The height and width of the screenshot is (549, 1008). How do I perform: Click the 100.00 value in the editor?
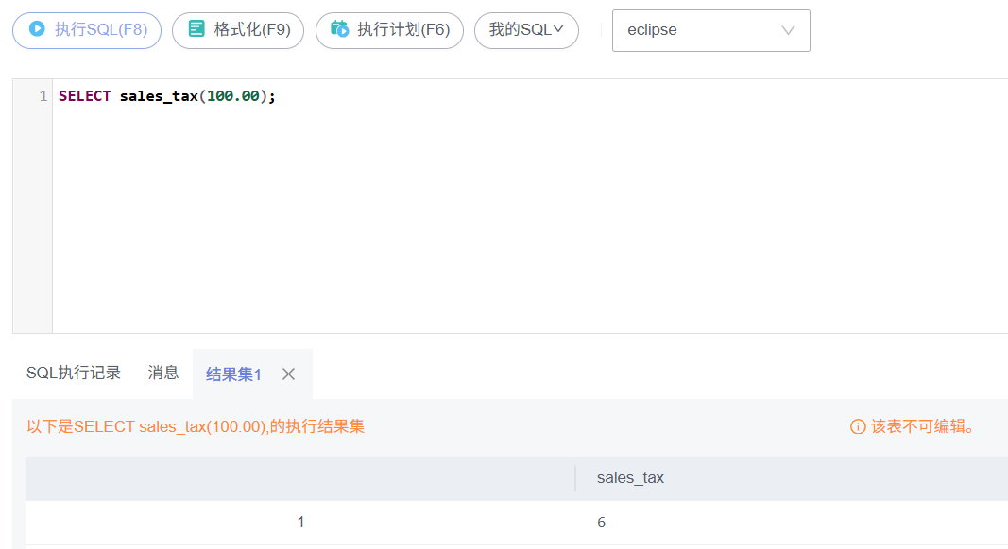click(232, 96)
